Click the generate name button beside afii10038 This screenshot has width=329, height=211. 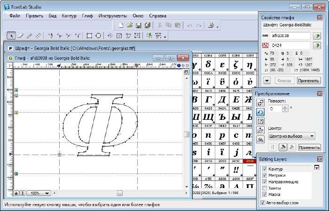pyautogui.click(x=317, y=36)
